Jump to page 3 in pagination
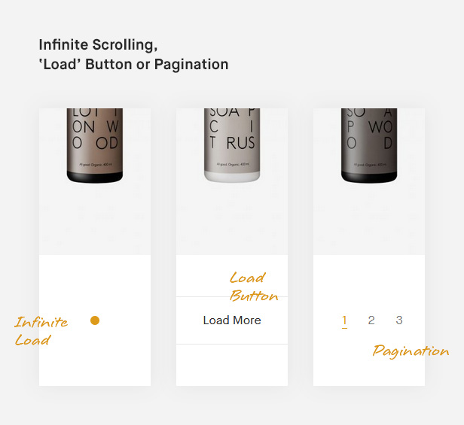Viewport: 464px width, 425px height. (399, 320)
